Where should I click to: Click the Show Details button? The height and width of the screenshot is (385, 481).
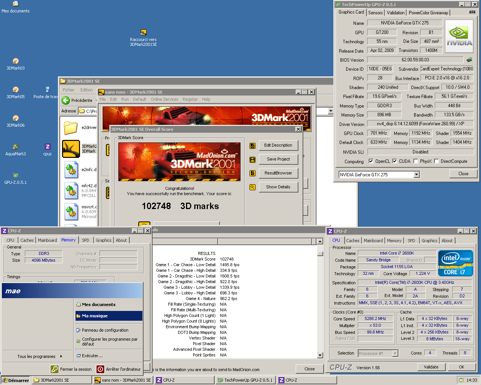click(278, 187)
